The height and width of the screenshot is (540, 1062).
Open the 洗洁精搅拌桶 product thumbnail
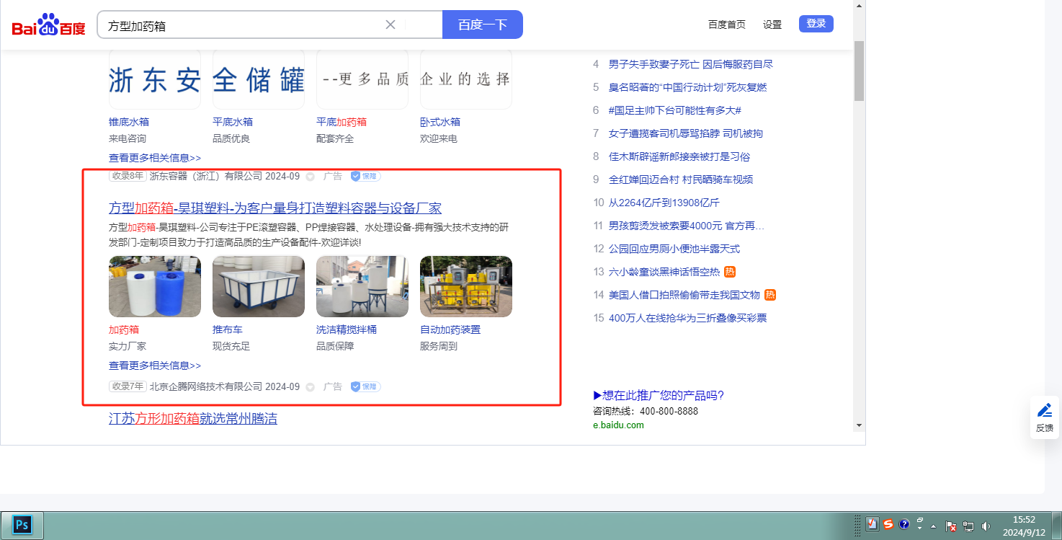pyautogui.click(x=362, y=286)
